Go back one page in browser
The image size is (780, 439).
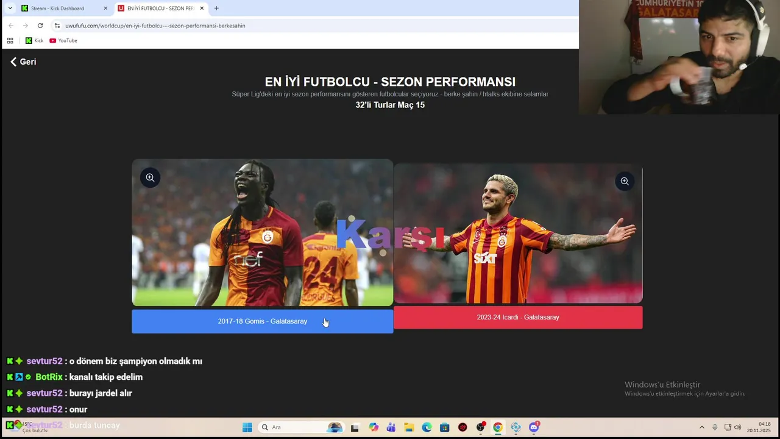[x=11, y=26]
